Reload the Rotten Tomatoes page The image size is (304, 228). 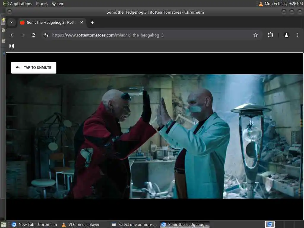[x=34, y=35]
